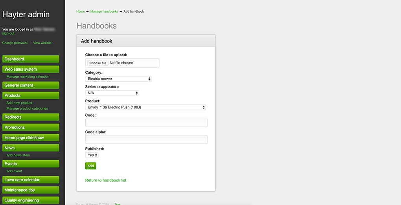The width and height of the screenshot is (401, 205).
Task: Click Add news story link
Action: point(18,155)
